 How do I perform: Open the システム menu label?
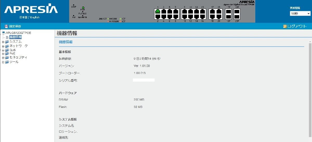click(x=16, y=42)
